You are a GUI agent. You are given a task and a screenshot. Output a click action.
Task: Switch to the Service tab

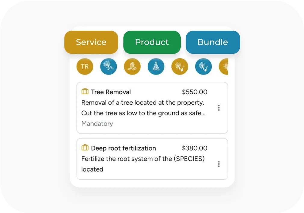(x=91, y=42)
